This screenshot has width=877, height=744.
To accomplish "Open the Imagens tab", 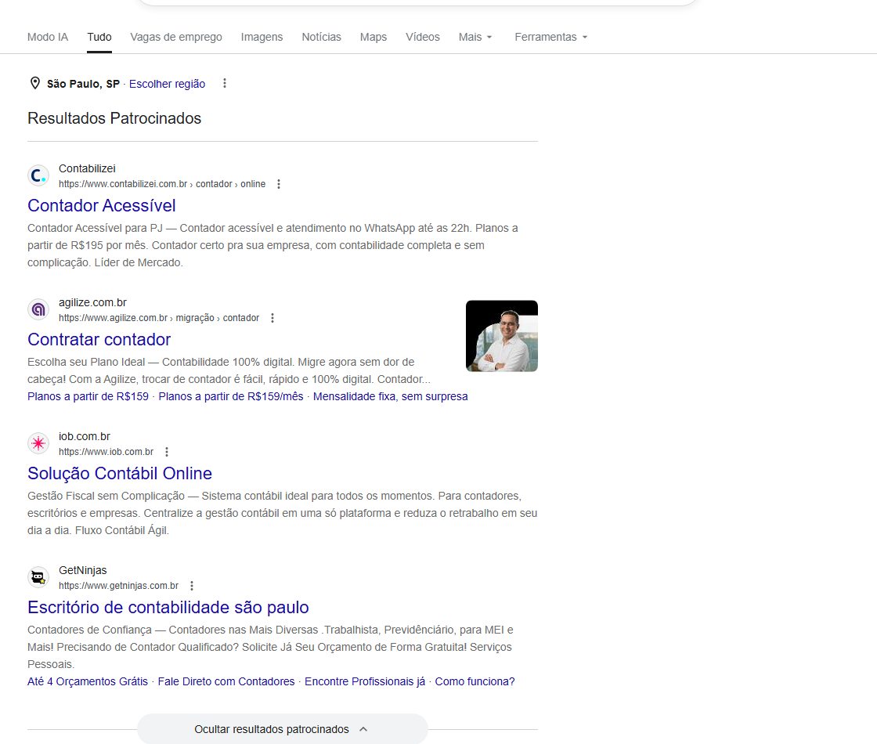I will click(x=262, y=37).
